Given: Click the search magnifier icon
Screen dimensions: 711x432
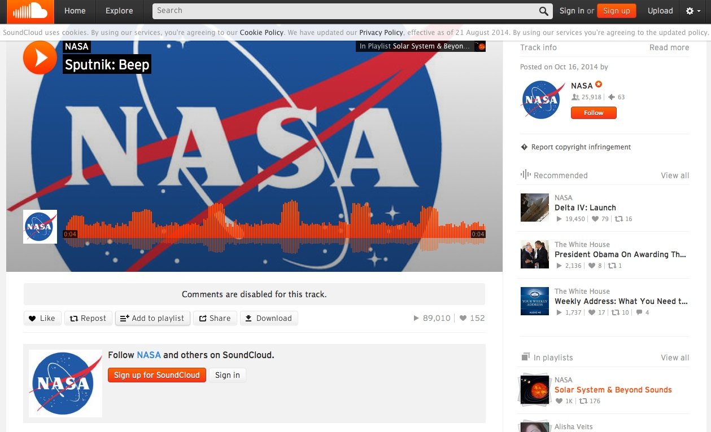Looking at the screenshot, I should coord(543,11).
